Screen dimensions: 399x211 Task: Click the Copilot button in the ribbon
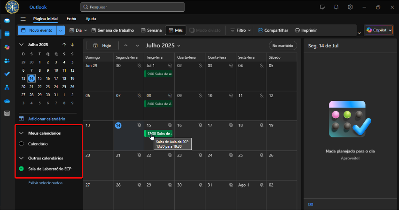pyautogui.click(x=376, y=30)
